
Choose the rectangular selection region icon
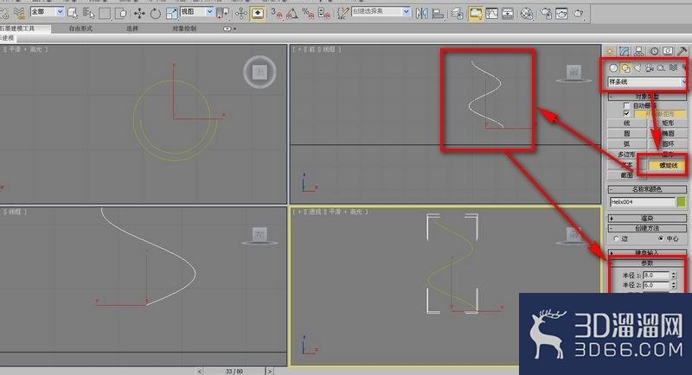105,14
